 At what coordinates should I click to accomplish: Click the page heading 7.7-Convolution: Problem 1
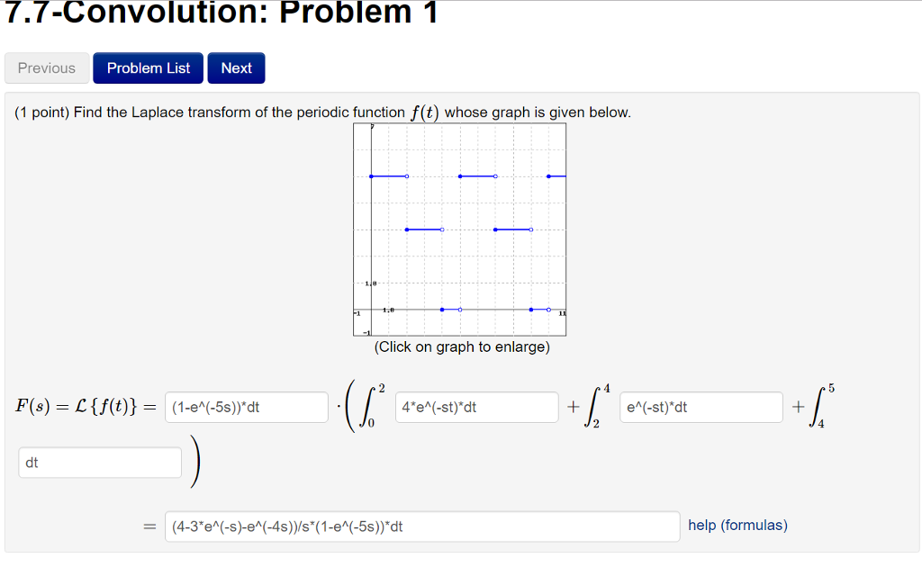pyautogui.click(x=221, y=12)
